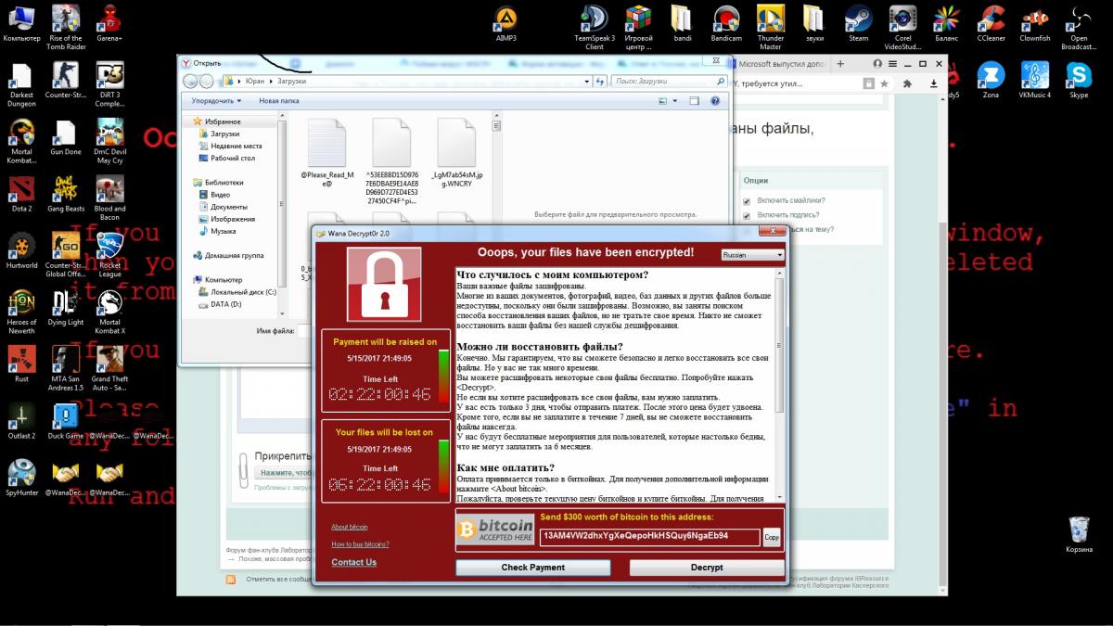The width and height of the screenshot is (1113, 626).
Task: Open the Dota 2 desktop shortcut
Action: (x=21, y=193)
